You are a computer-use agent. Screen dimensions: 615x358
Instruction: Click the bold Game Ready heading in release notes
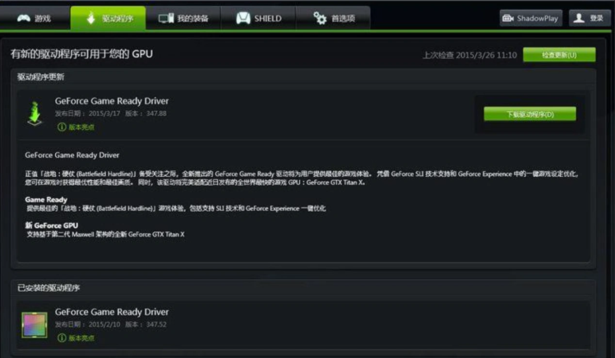[46, 200]
